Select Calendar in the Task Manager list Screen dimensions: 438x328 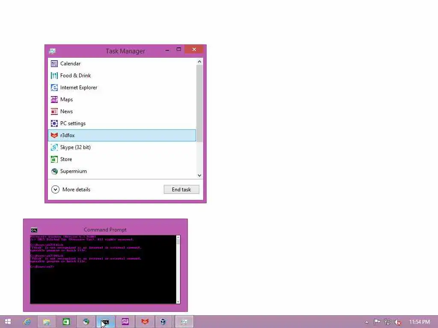122,64
